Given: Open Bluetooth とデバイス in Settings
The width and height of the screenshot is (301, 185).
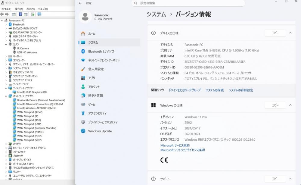Looking at the screenshot, I should click(110, 51).
